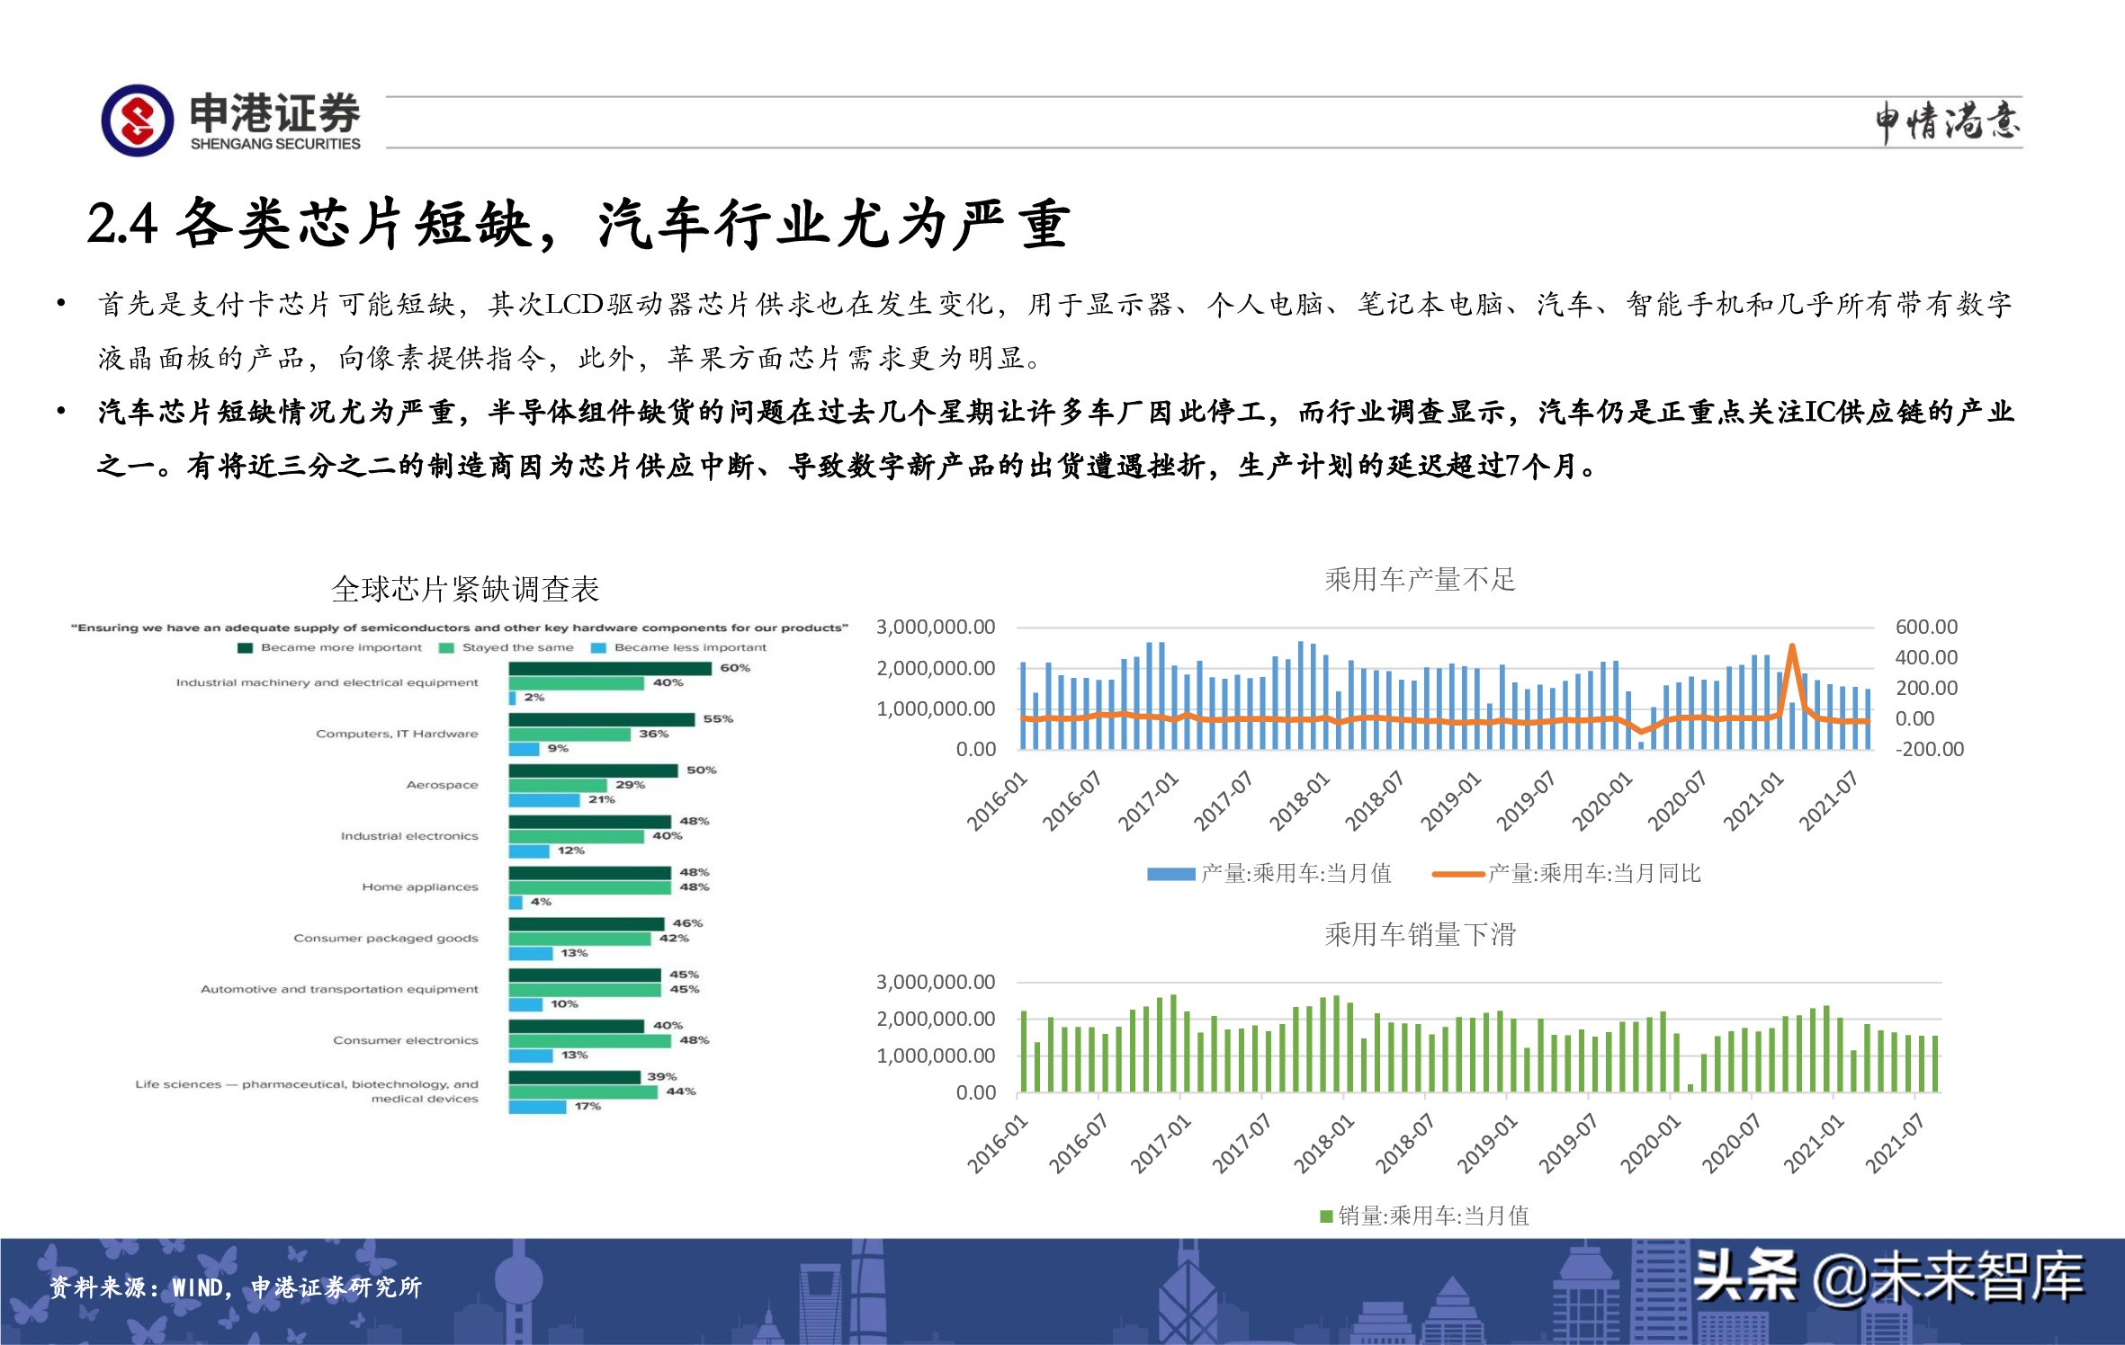Click the 'Life sciences' row label
2125x1345 pixels.
(307, 1091)
